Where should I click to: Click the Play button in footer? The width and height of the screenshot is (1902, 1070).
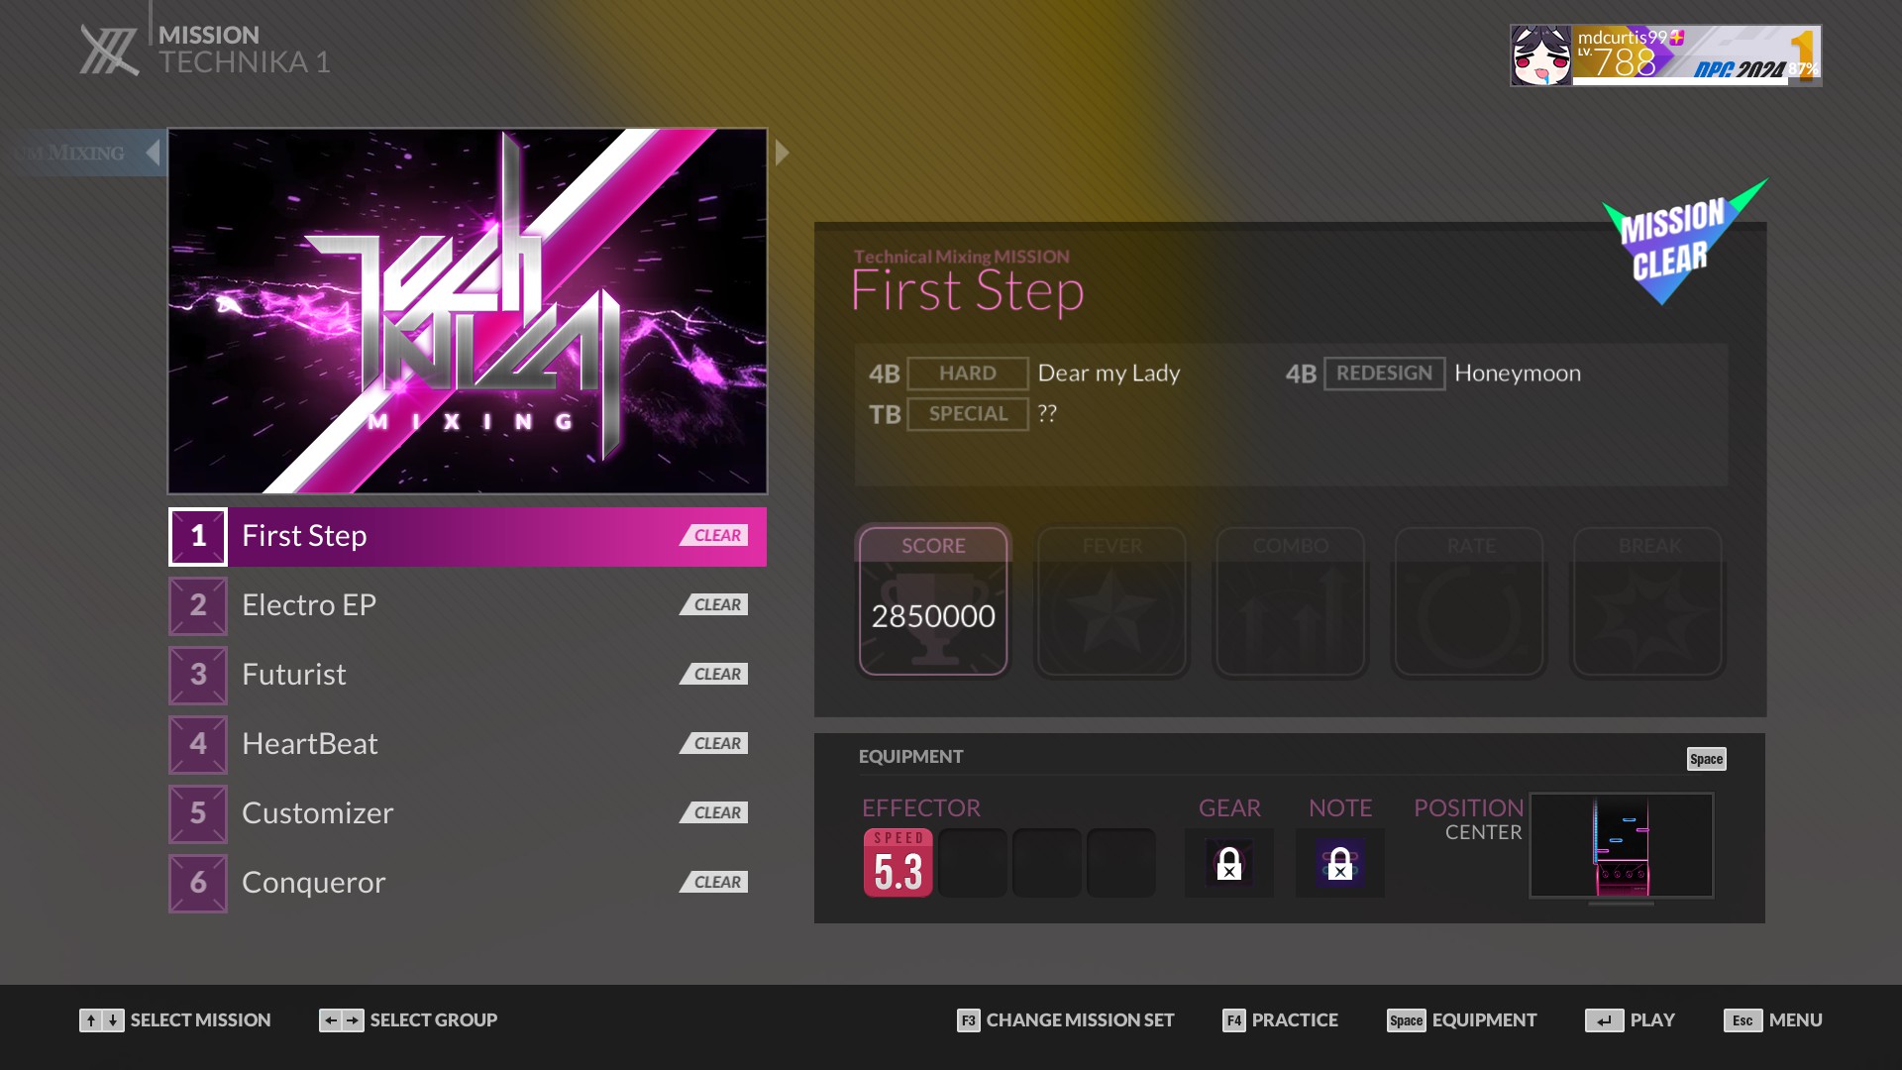pos(1630,1020)
